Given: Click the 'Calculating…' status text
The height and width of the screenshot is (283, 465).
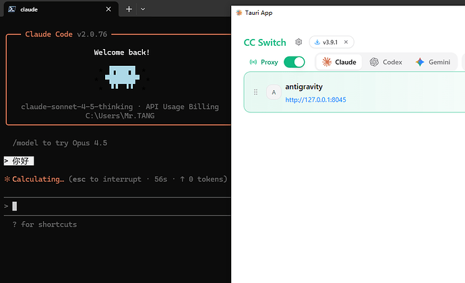Looking at the screenshot, I should pos(38,179).
